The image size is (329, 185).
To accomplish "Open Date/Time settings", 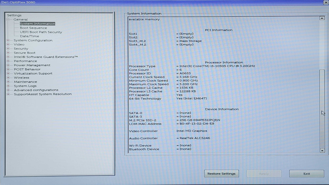I will click(29, 36).
